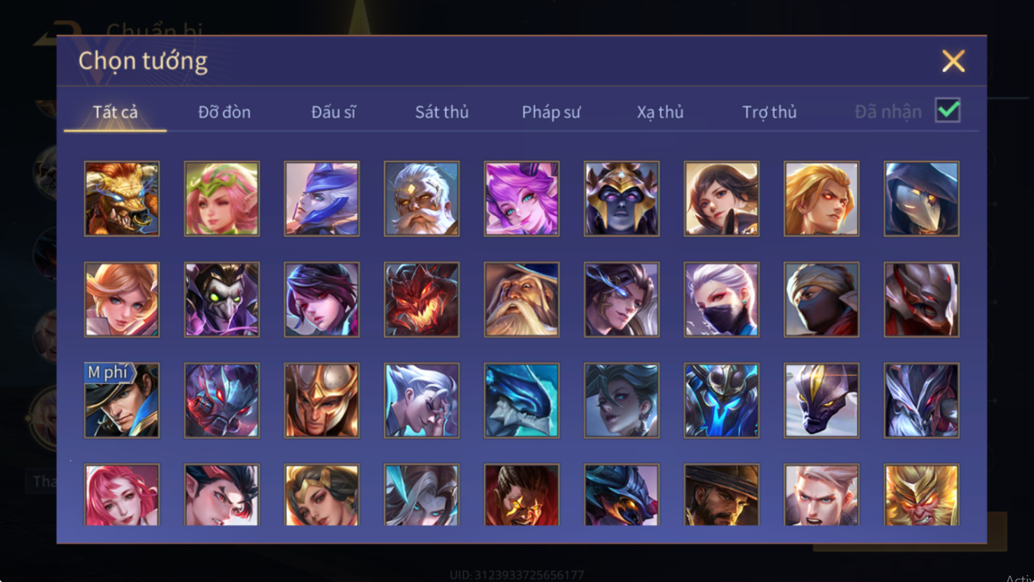Select the orange bull-beast hero portrait

(122, 199)
